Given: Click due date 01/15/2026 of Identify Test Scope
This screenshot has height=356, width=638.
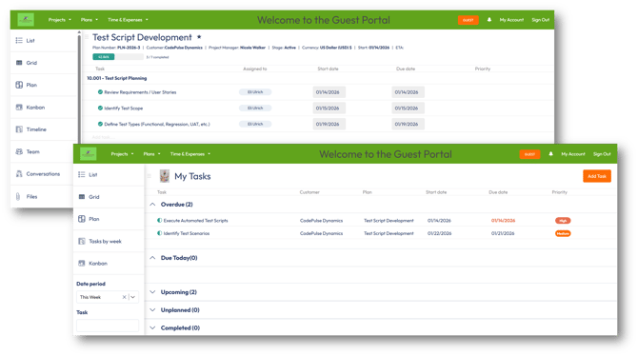Looking at the screenshot, I should (408, 108).
